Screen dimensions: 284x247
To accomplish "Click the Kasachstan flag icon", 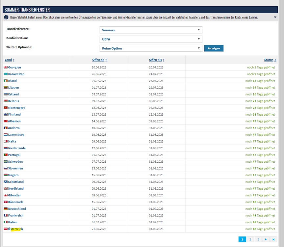I will click(x=6, y=74).
